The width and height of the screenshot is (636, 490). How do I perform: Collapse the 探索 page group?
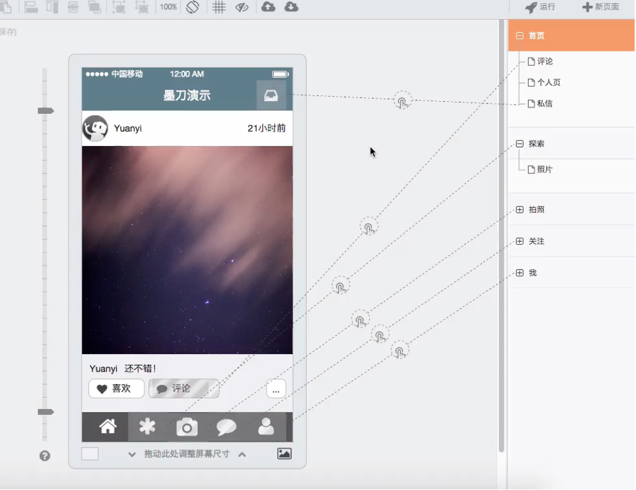pos(520,144)
